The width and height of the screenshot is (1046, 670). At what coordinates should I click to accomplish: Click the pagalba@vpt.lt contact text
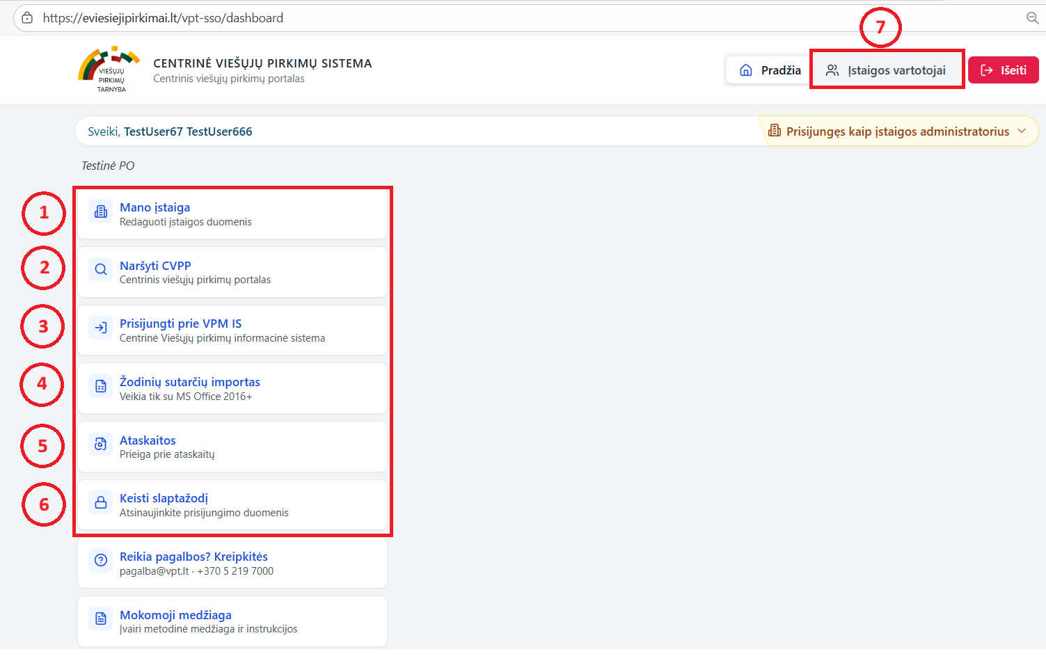(x=154, y=571)
